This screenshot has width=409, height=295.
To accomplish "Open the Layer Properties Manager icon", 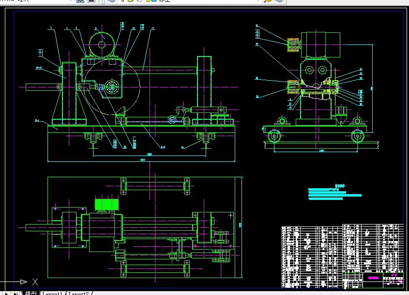I will 111,1.
